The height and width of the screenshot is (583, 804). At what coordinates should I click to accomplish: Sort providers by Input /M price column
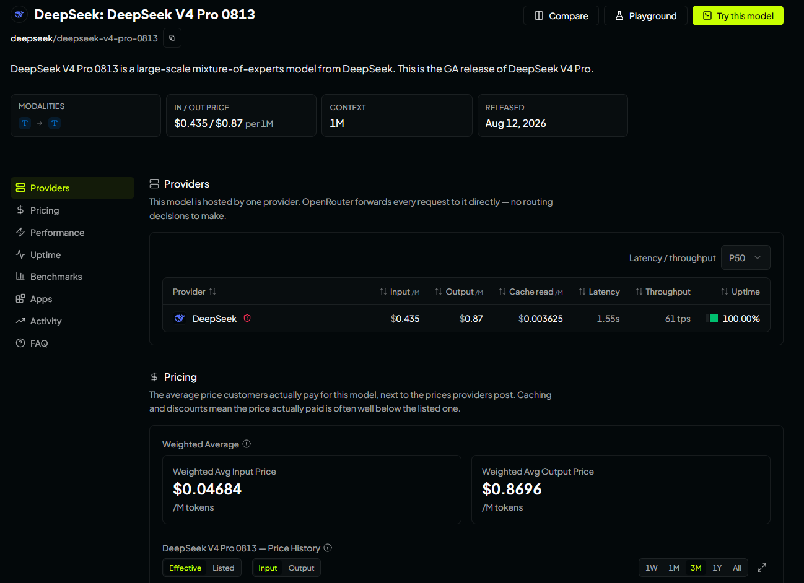point(400,291)
